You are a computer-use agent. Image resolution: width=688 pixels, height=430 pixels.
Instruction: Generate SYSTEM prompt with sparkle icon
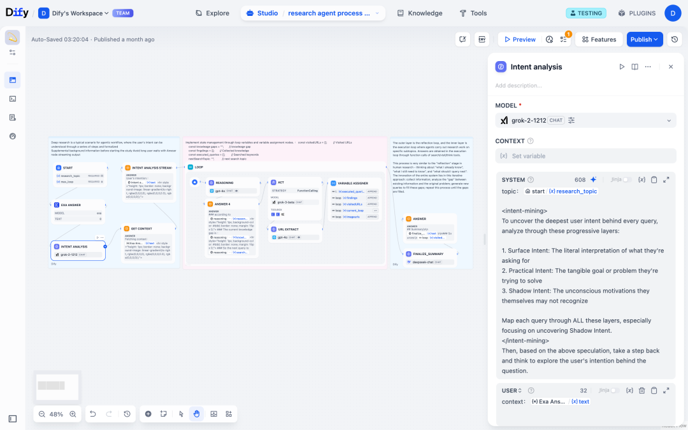point(593,180)
